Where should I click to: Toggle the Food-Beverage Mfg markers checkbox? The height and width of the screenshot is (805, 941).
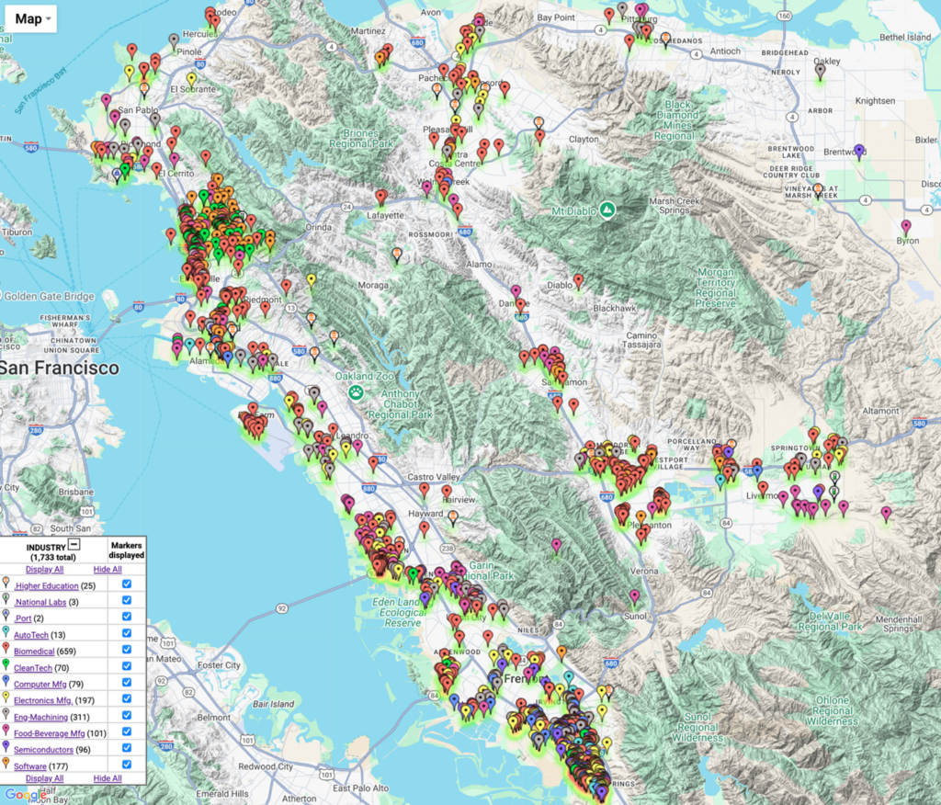pyautogui.click(x=127, y=731)
